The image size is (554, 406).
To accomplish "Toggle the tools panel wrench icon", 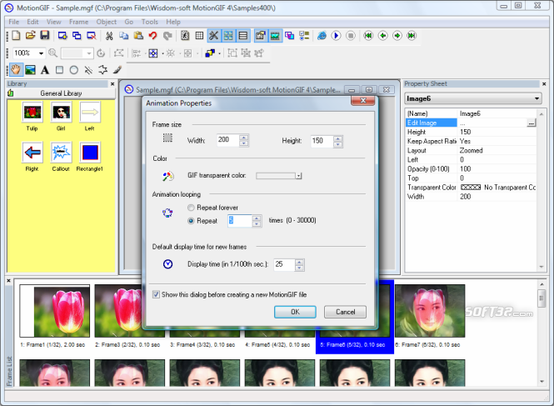I will click(x=214, y=36).
